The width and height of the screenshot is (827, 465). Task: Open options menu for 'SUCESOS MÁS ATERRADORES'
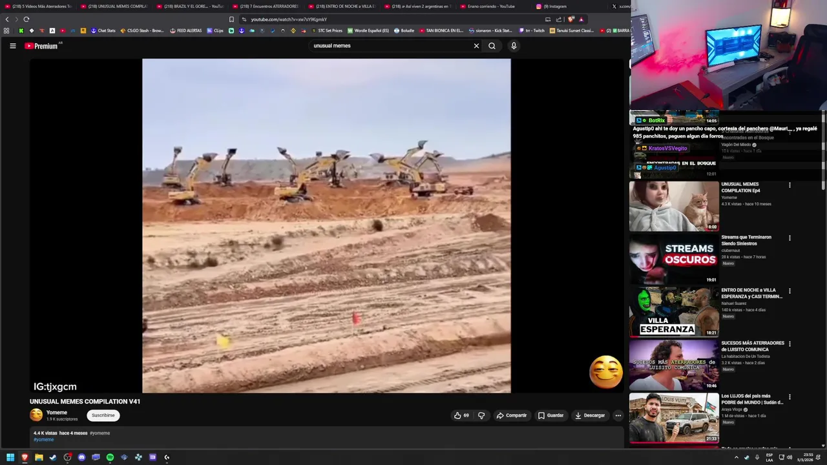(790, 344)
